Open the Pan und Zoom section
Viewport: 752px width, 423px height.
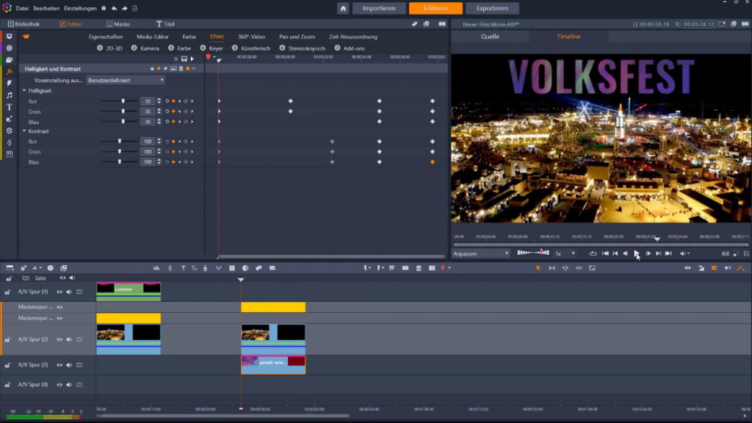coord(297,37)
